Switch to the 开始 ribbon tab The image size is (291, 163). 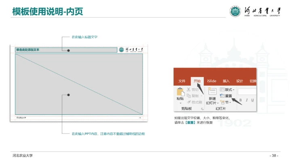(x=197, y=81)
